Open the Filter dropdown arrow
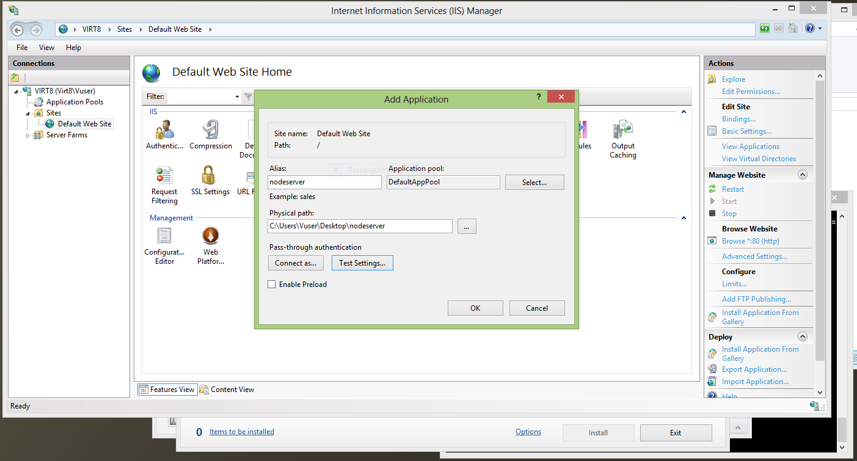 click(x=237, y=96)
